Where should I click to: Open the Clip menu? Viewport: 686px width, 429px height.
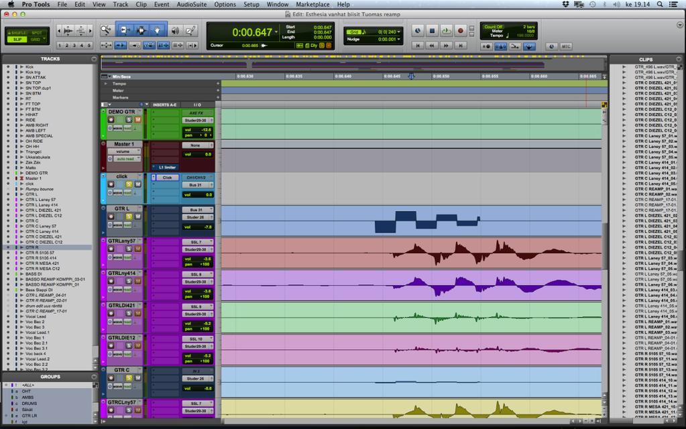point(141,5)
